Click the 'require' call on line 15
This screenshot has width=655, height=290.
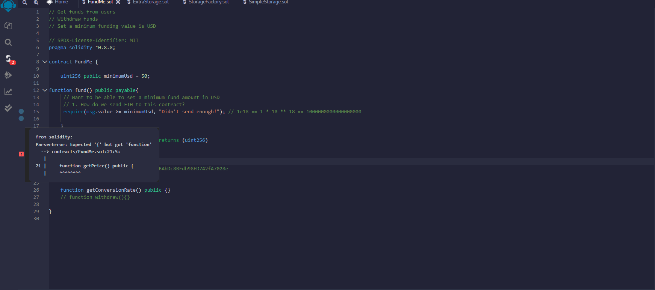(73, 112)
